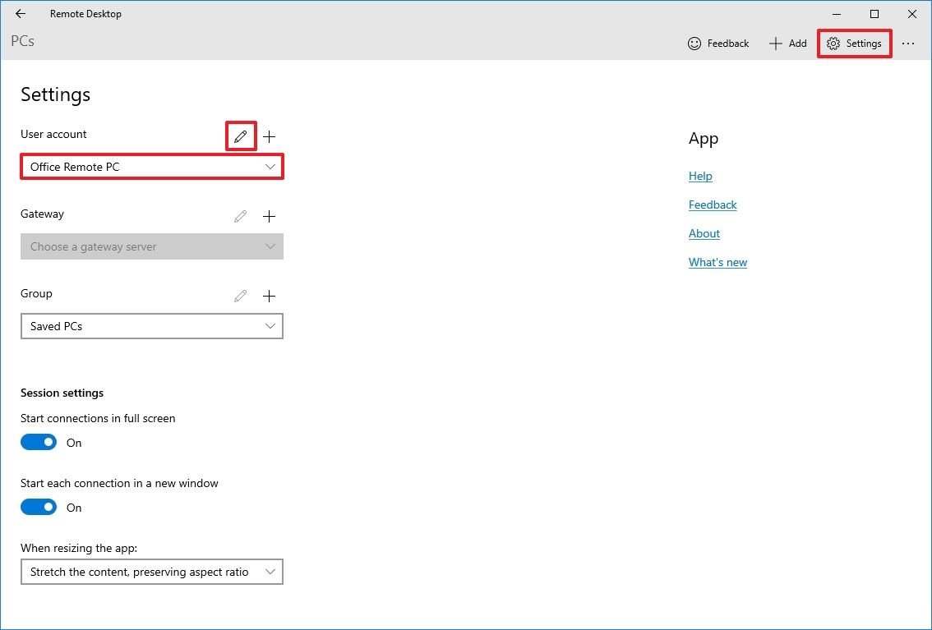Edit the user account with pencil icon
This screenshot has height=630, width=932.
240,136
